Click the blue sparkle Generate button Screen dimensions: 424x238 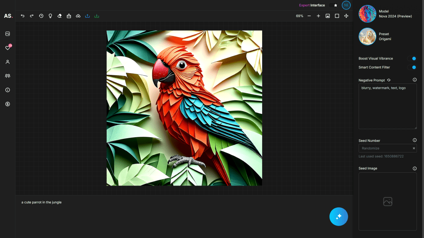(x=339, y=217)
